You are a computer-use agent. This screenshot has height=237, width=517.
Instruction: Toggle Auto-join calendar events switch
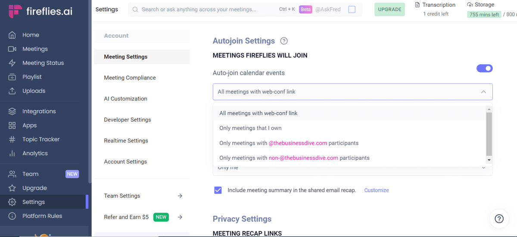485,68
